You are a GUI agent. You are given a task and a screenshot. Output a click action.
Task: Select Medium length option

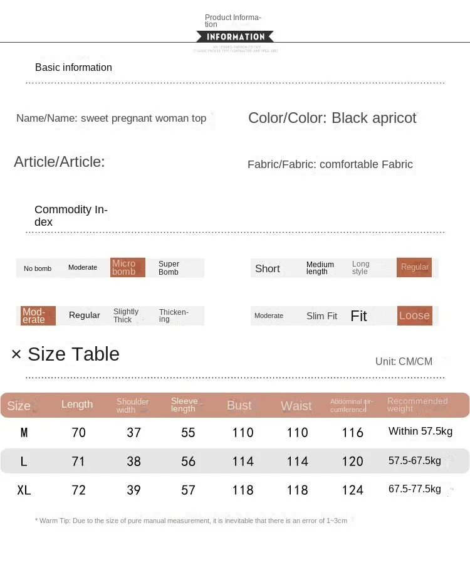[320, 268]
